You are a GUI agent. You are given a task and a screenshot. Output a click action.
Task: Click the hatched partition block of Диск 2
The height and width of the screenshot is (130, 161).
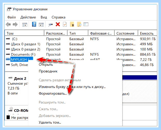click(x=140, y=91)
